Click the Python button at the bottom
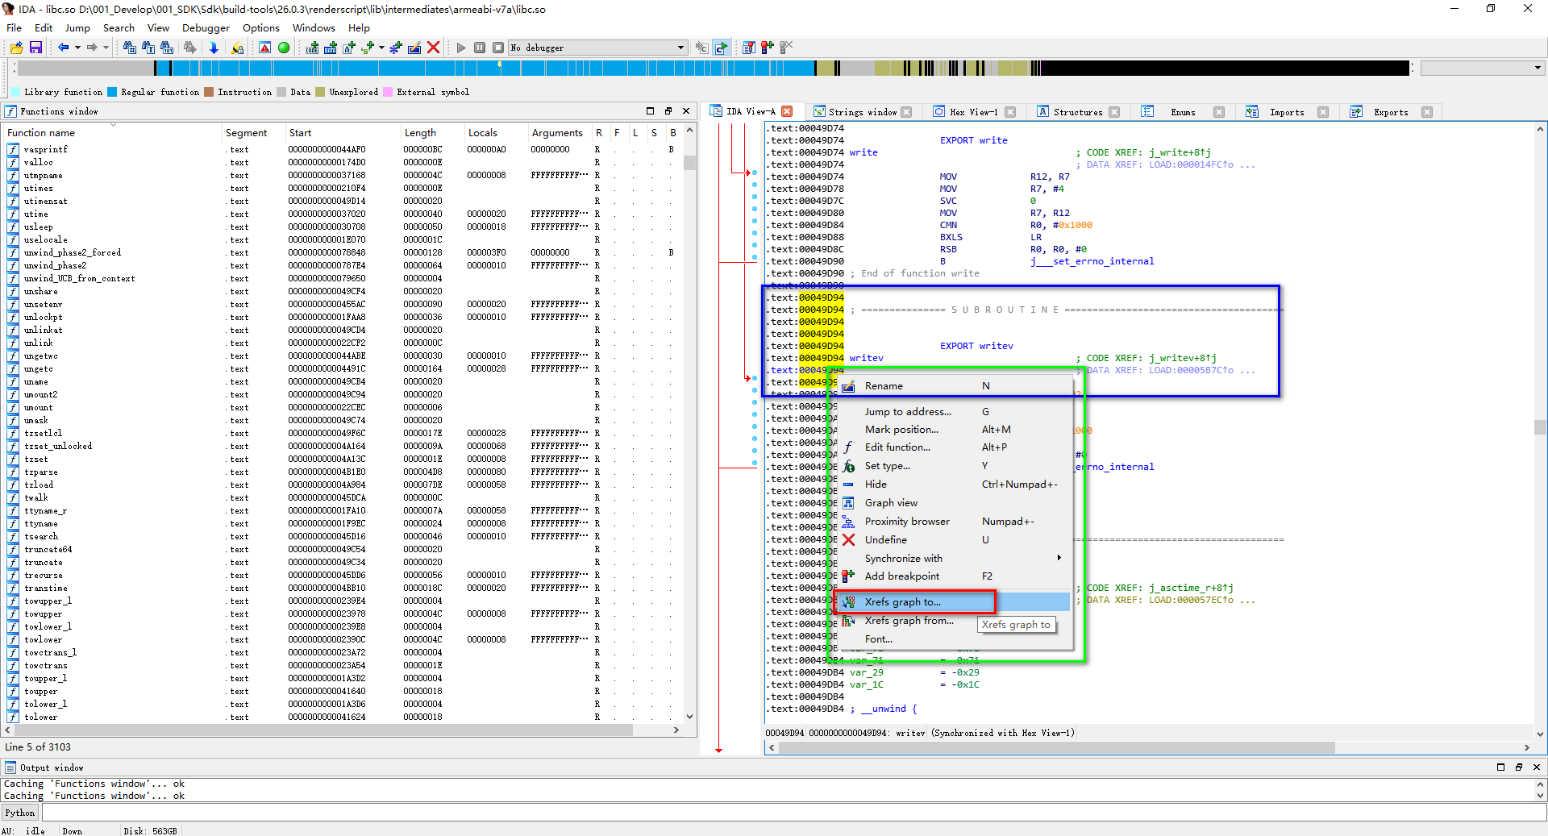 point(19,813)
